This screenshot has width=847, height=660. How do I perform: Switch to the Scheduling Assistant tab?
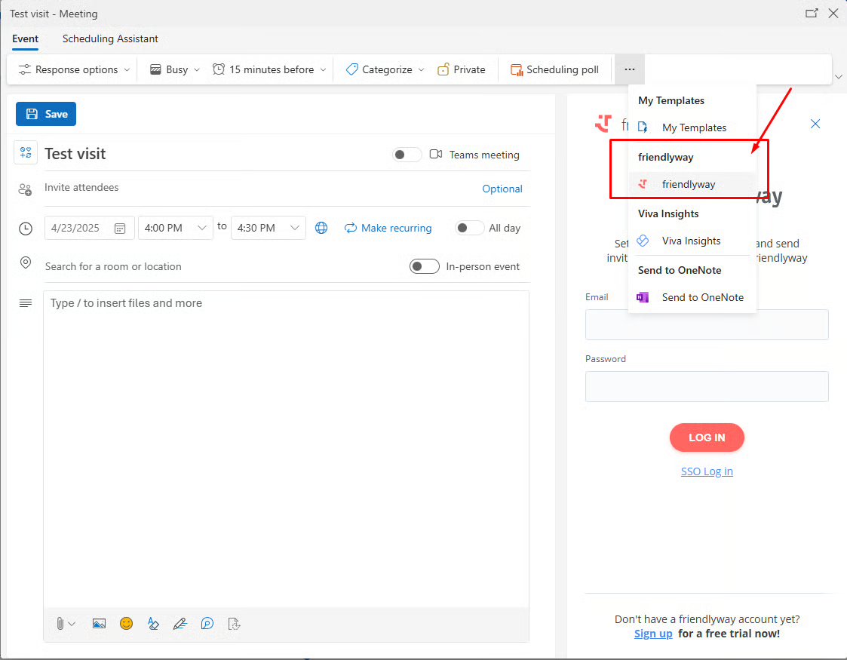[110, 38]
